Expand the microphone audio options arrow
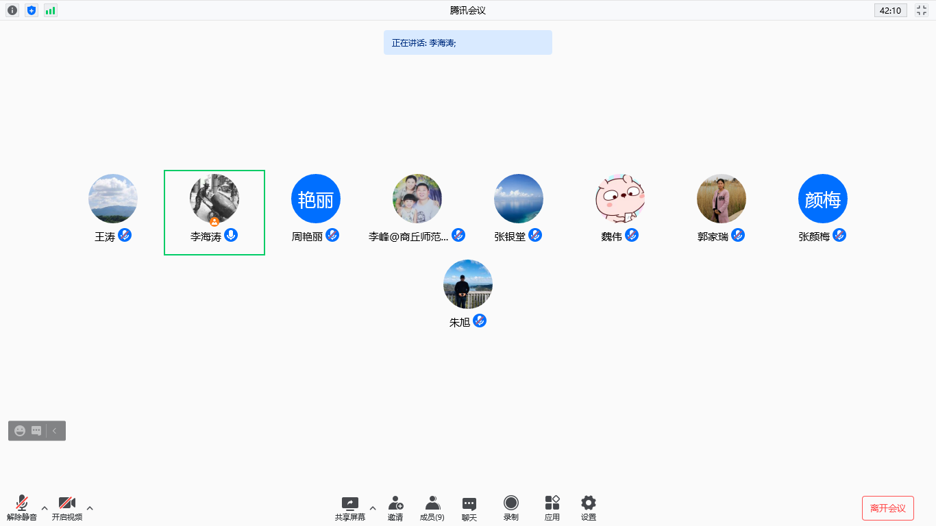 [45, 508]
